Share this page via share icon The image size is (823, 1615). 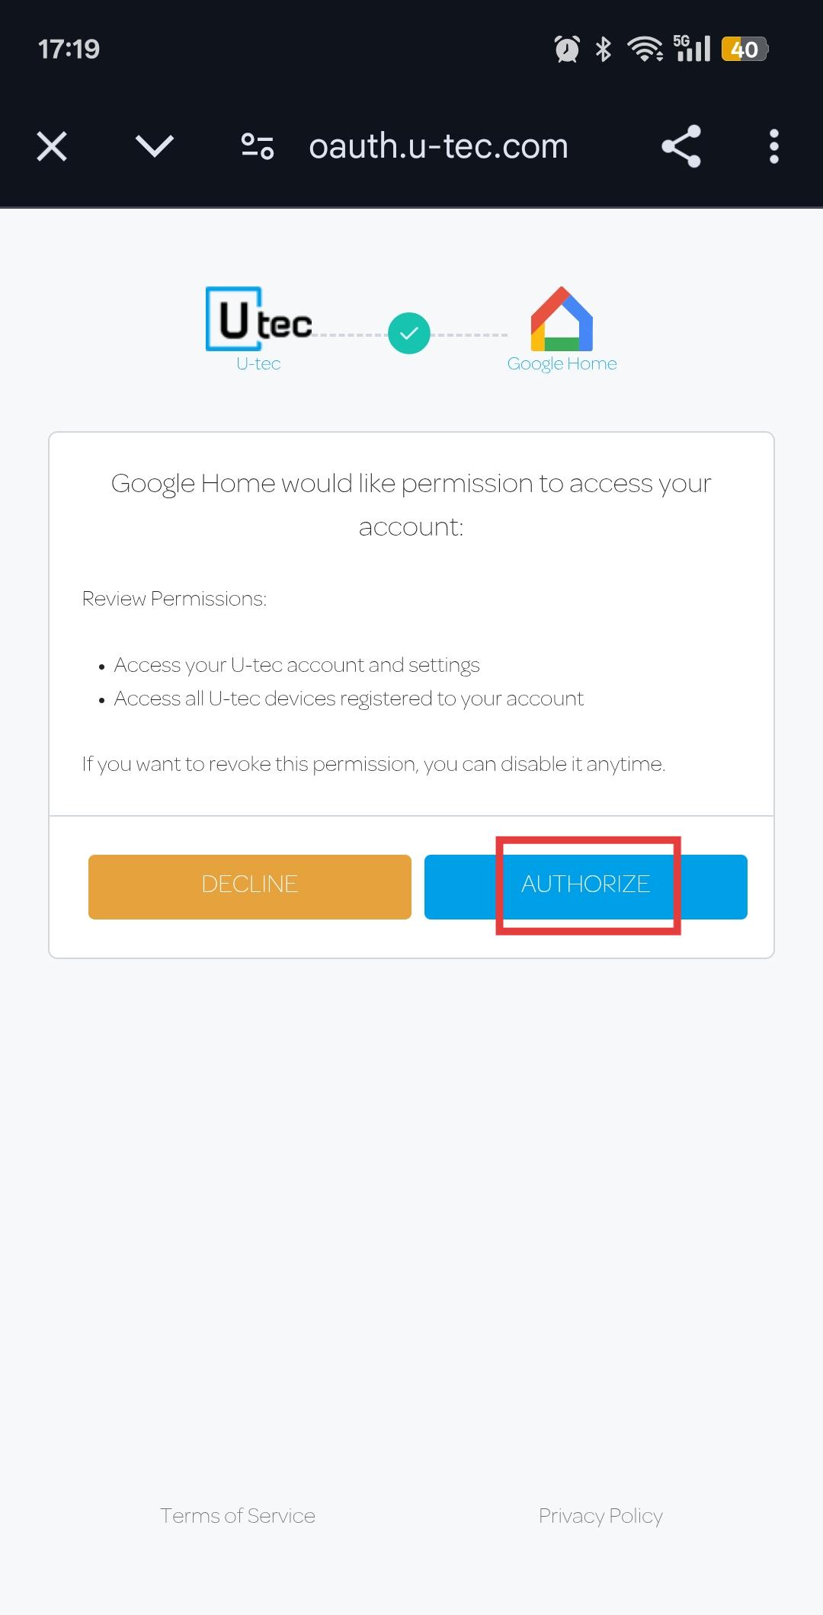click(x=680, y=146)
